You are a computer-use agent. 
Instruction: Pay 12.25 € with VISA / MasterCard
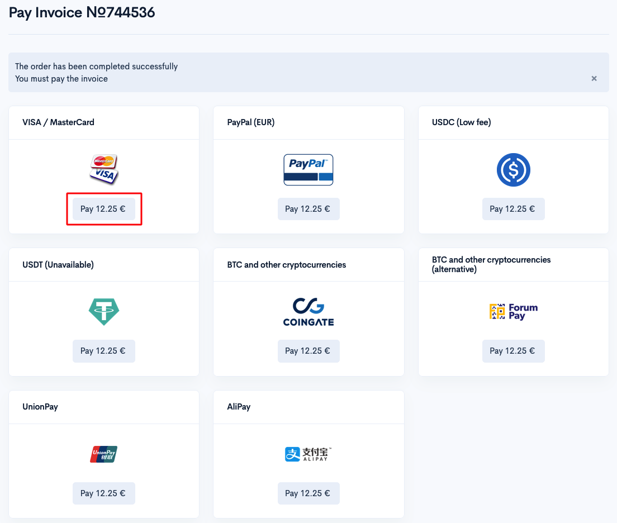(104, 209)
